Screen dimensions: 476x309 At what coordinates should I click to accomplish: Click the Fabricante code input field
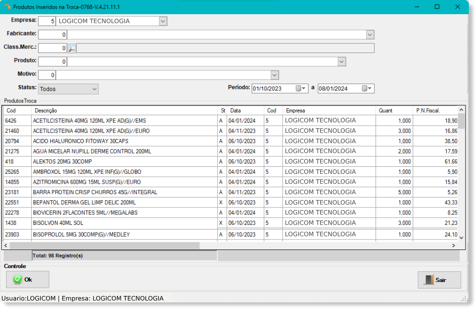(53, 35)
